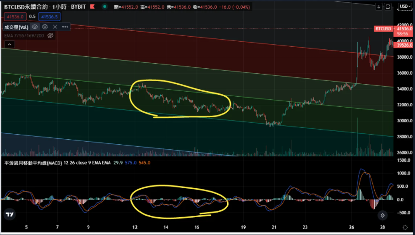Click the TradingView logo at bottom left

(10, 214)
